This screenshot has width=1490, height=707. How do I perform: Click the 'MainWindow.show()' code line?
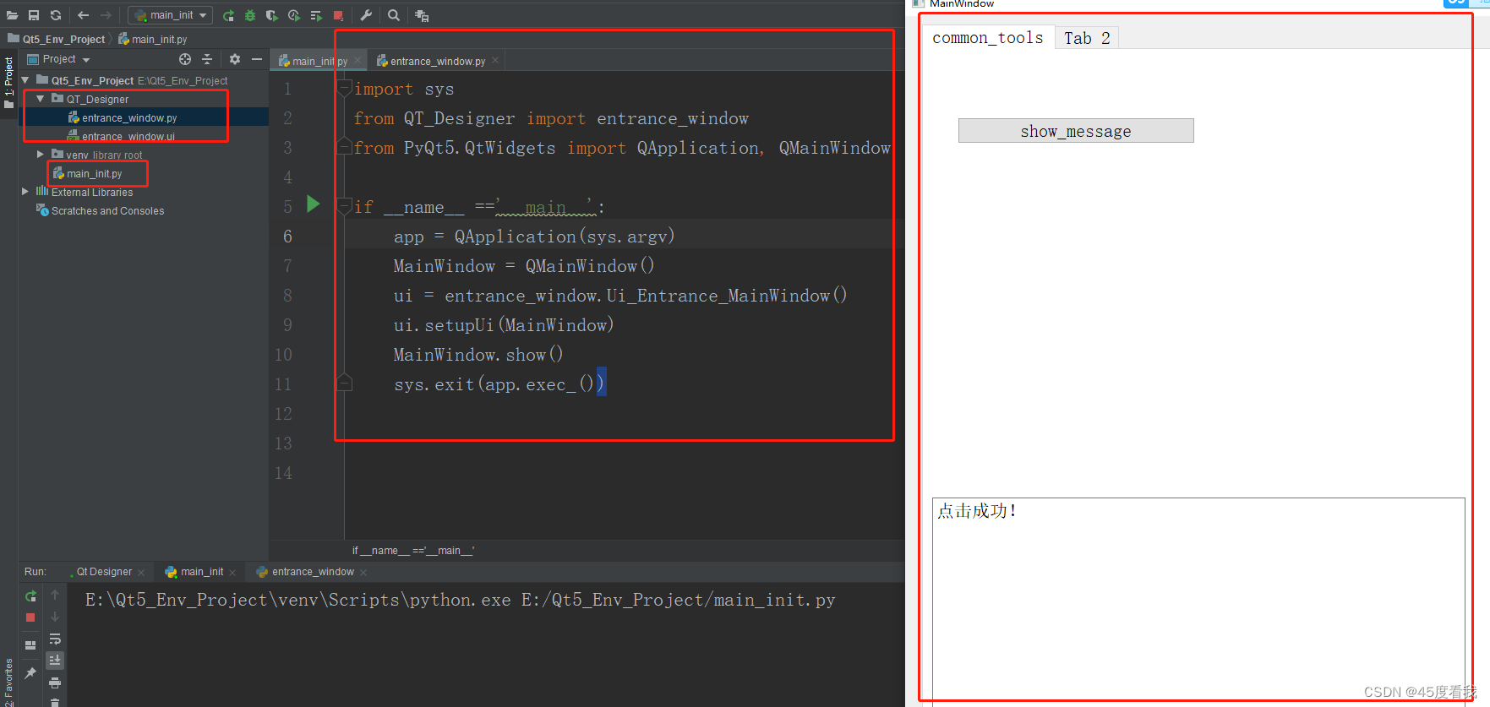478,355
